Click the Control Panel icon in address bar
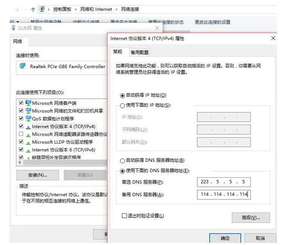Screen dimensions: 293x245 click(42, 9)
